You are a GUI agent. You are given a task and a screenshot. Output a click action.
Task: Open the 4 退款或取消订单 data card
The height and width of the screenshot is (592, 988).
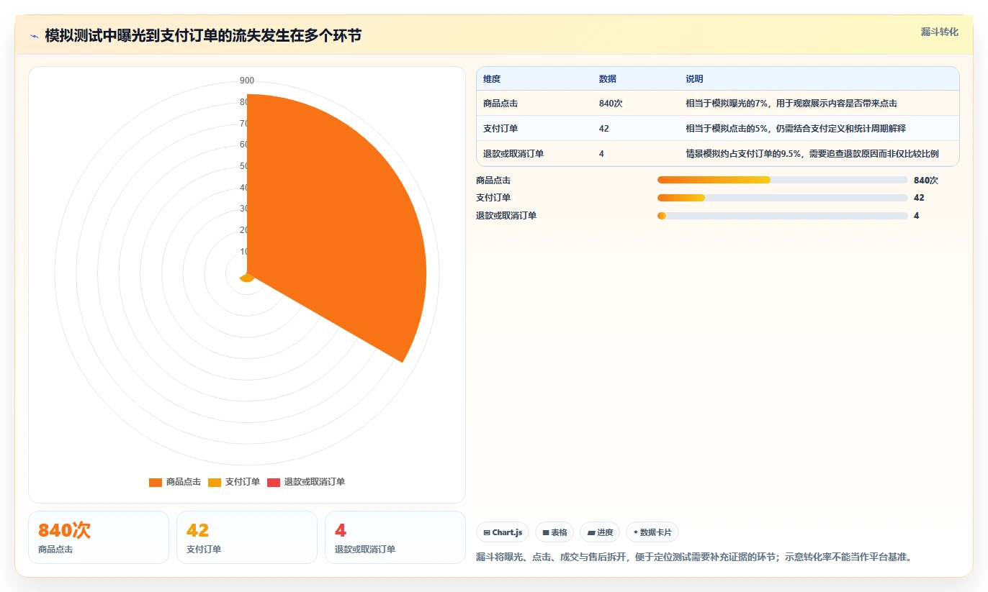point(395,537)
